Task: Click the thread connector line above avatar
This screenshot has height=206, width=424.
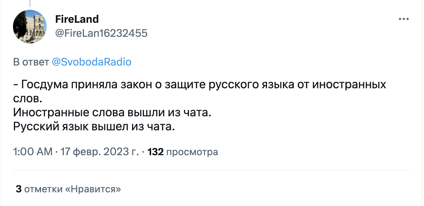Action: click(30, 4)
